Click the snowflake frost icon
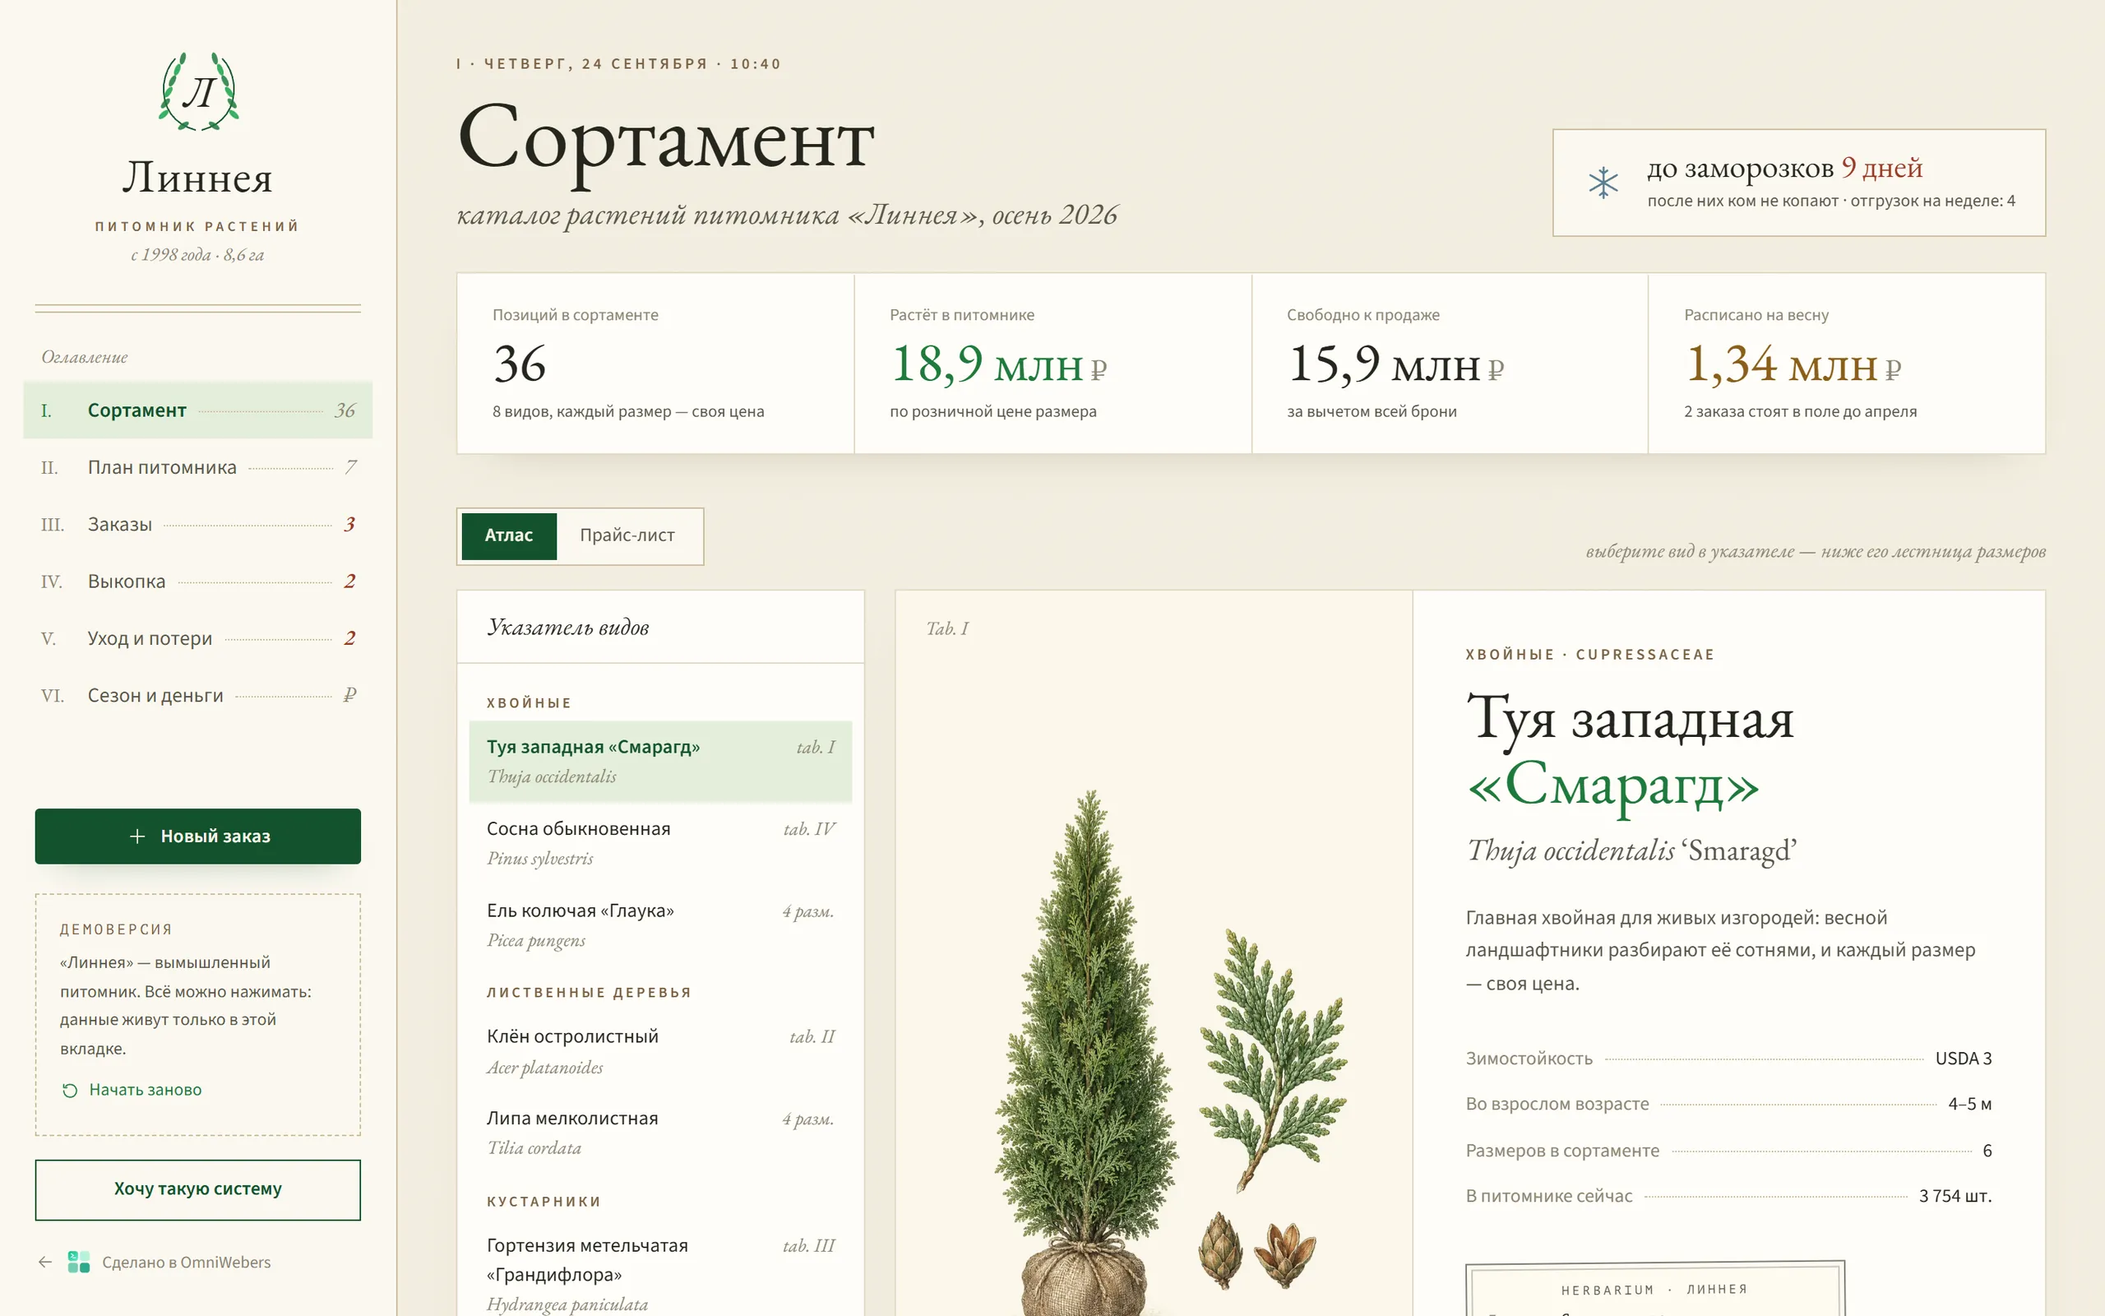The image size is (2105, 1316). (1603, 183)
